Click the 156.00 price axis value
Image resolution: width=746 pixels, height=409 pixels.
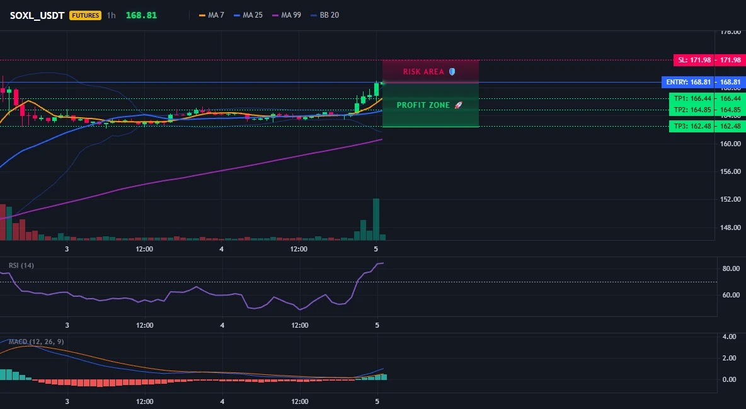pos(731,171)
